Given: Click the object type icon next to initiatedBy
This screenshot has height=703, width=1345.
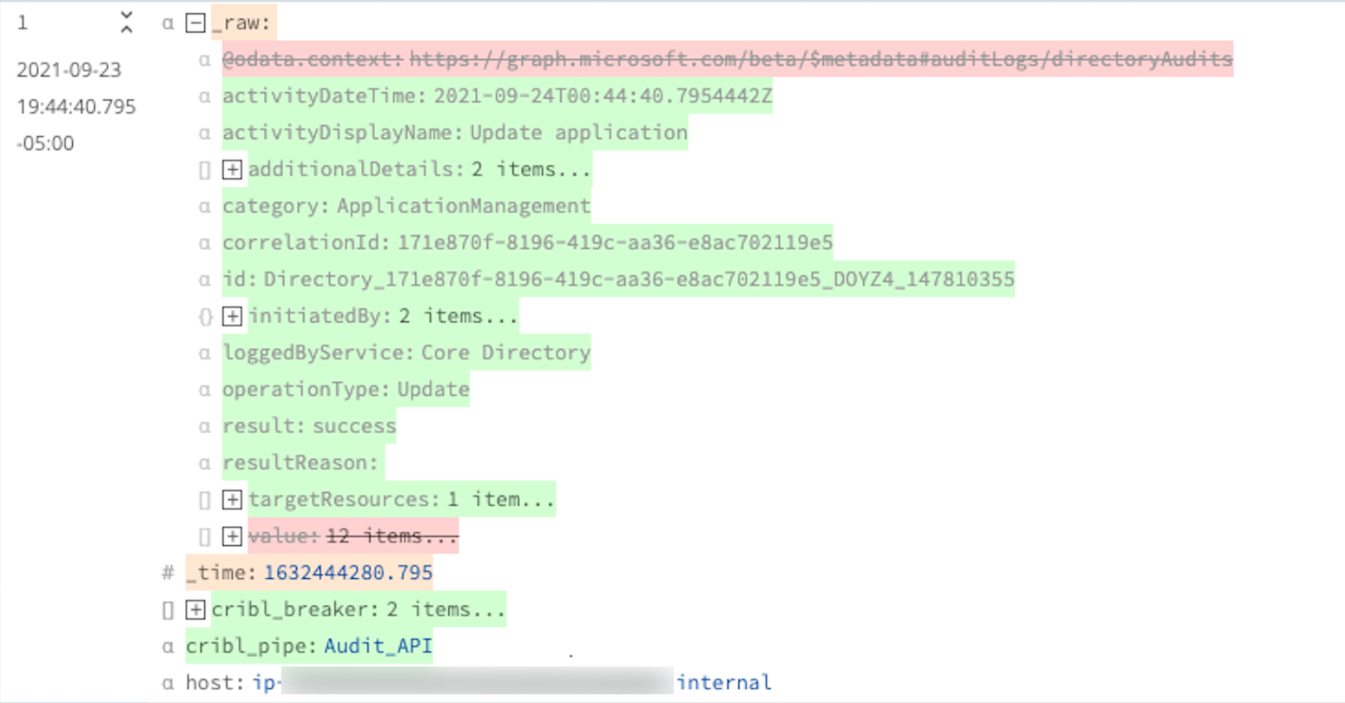Looking at the screenshot, I should 204,316.
